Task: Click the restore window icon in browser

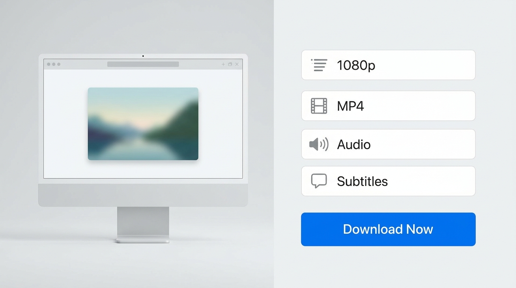Action: 230,64
